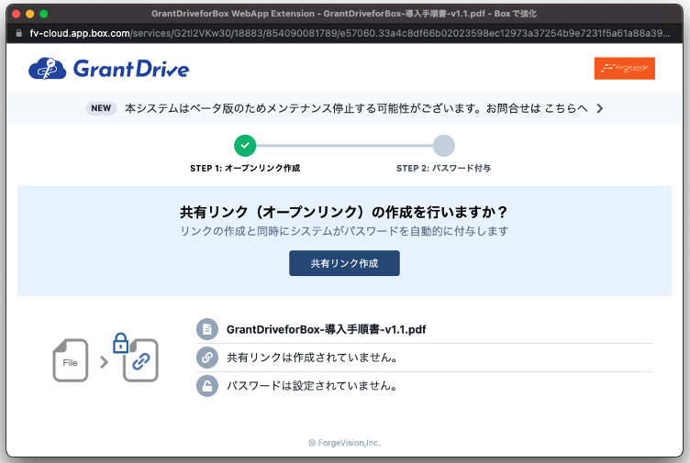The width and height of the screenshot is (690, 463).
Task: Click the © ForgeVision,Inc. footer text
Action: [x=344, y=443]
